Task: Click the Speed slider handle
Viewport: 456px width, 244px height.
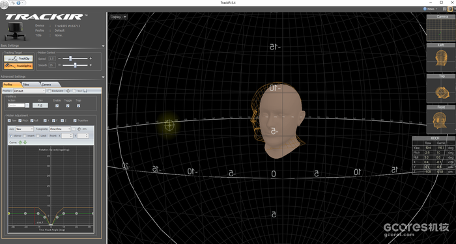Action: [x=70, y=59]
